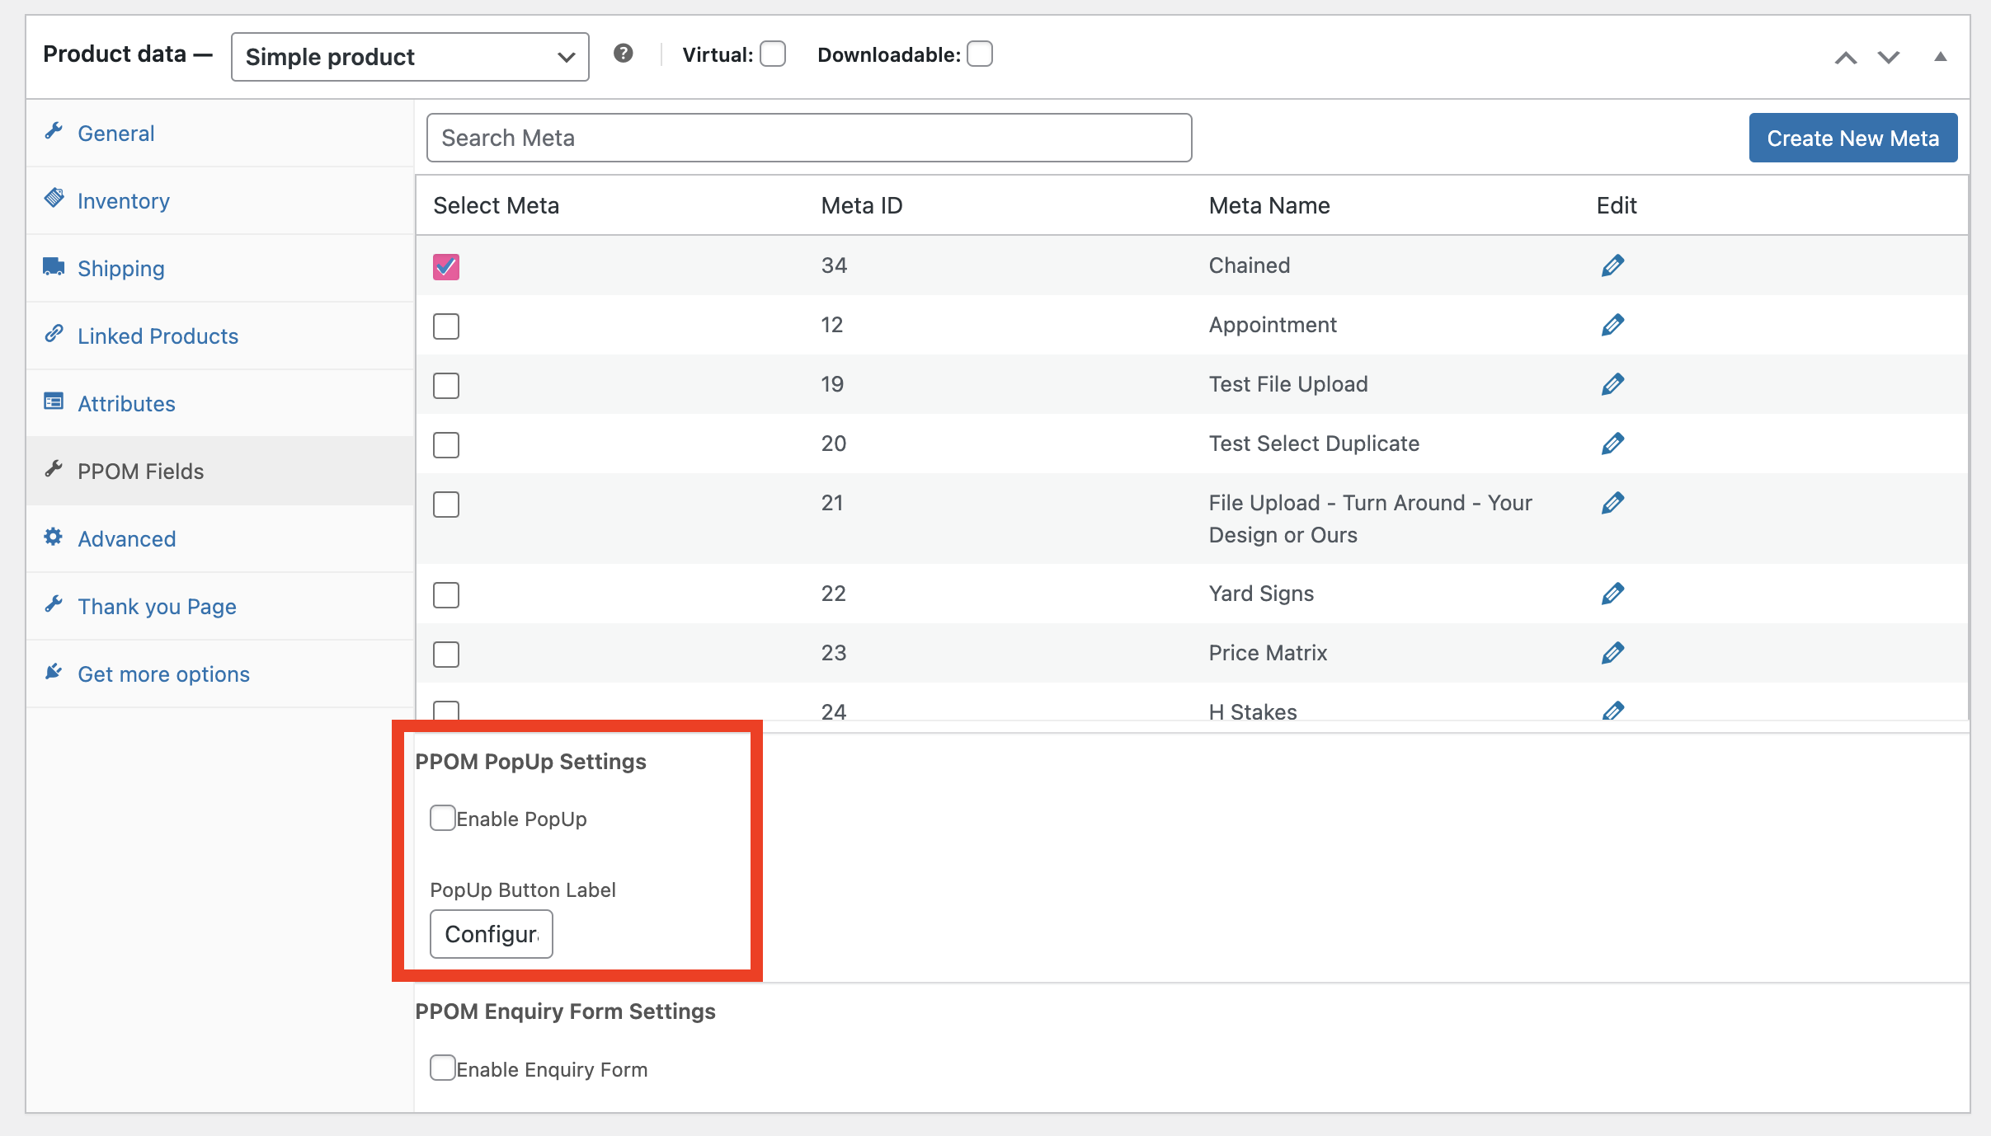Image resolution: width=1991 pixels, height=1136 pixels.
Task: Enable the Enquiry Form option
Action: coord(443,1067)
